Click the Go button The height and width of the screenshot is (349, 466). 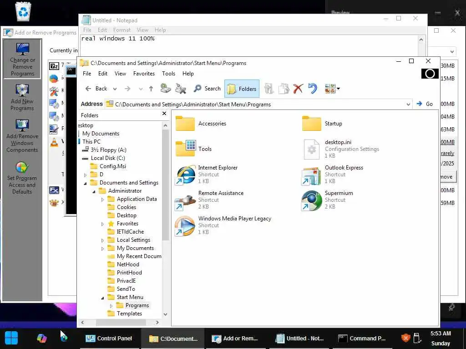(425, 104)
